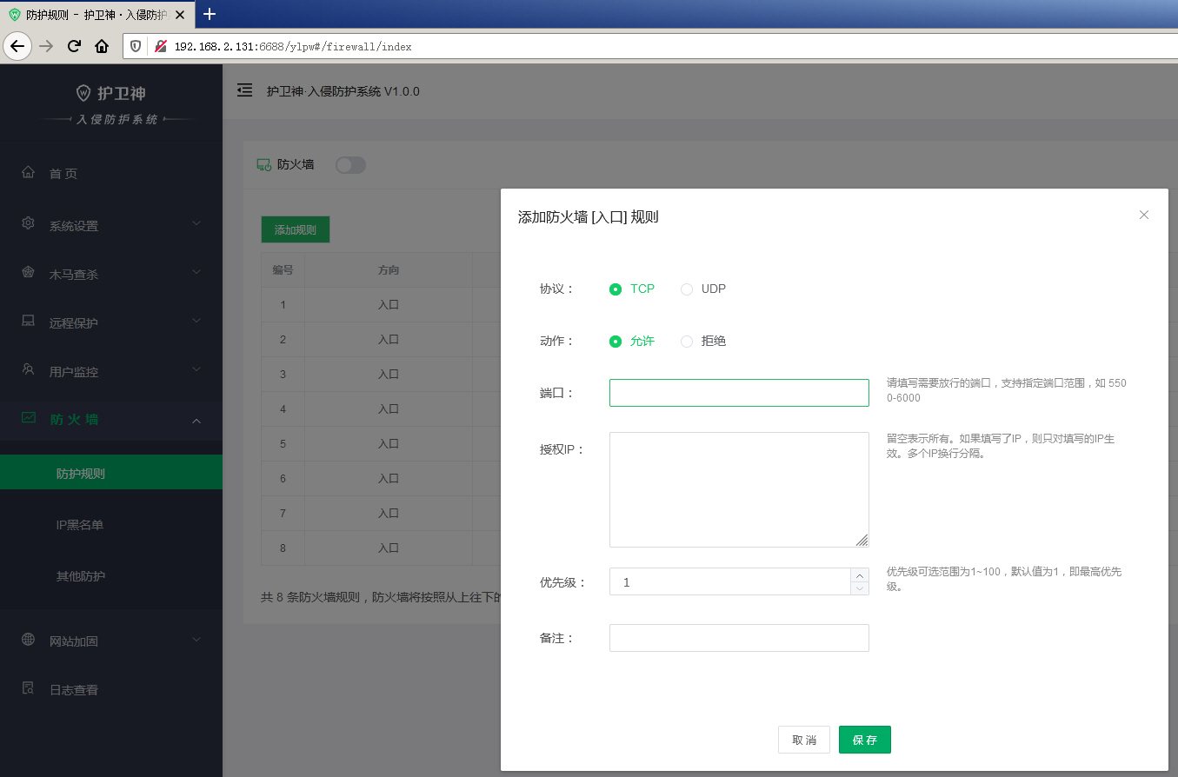Viewport: 1178px width, 777px height.
Task: Click the 保存 save button
Action: pos(864,740)
